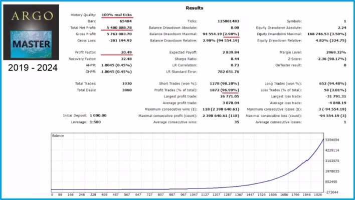355x200 pixels.
Task: Click the Leverage 1:500 value
Action: [x=95, y=122]
